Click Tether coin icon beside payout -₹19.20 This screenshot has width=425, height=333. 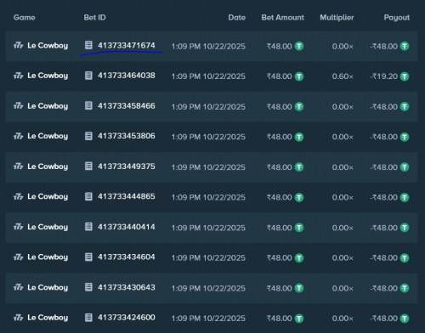click(x=405, y=76)
